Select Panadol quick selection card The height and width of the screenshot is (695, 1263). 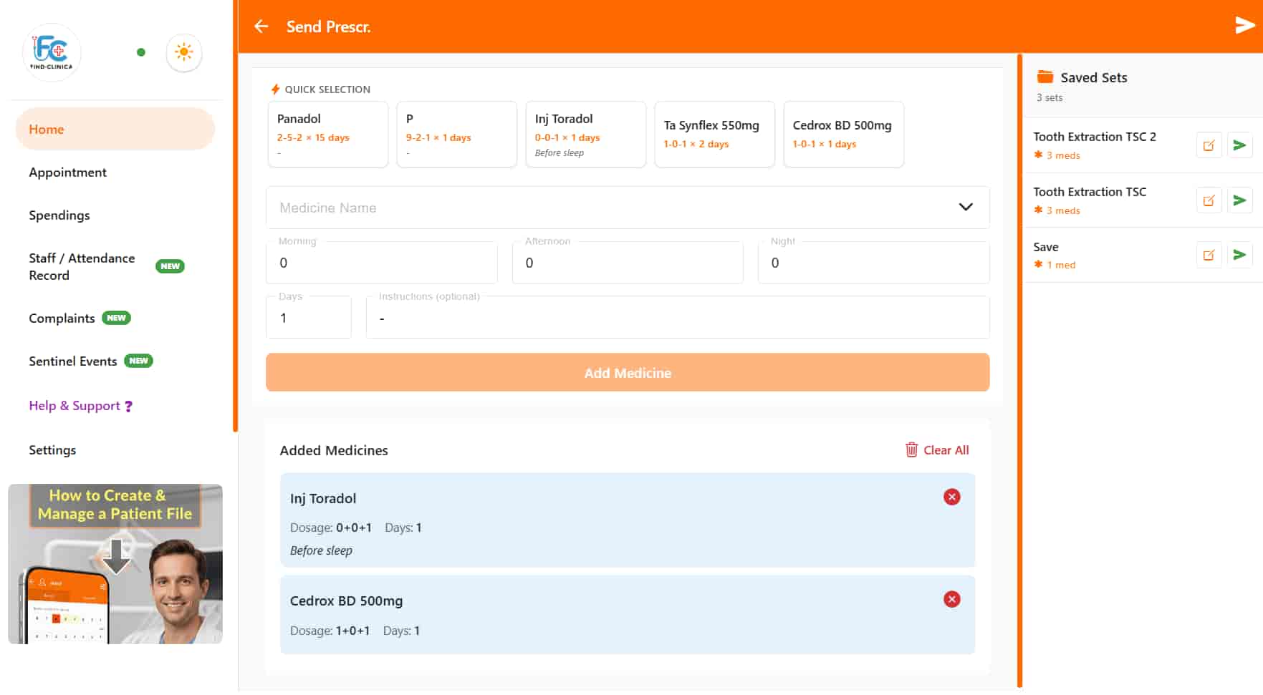(x=327, y=134)
